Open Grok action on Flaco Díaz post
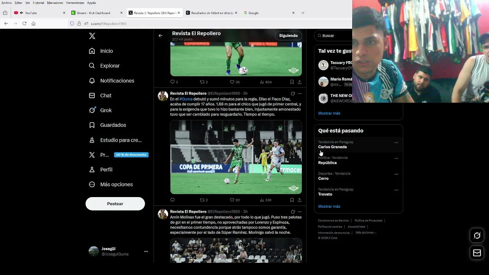 pos(293,94)
